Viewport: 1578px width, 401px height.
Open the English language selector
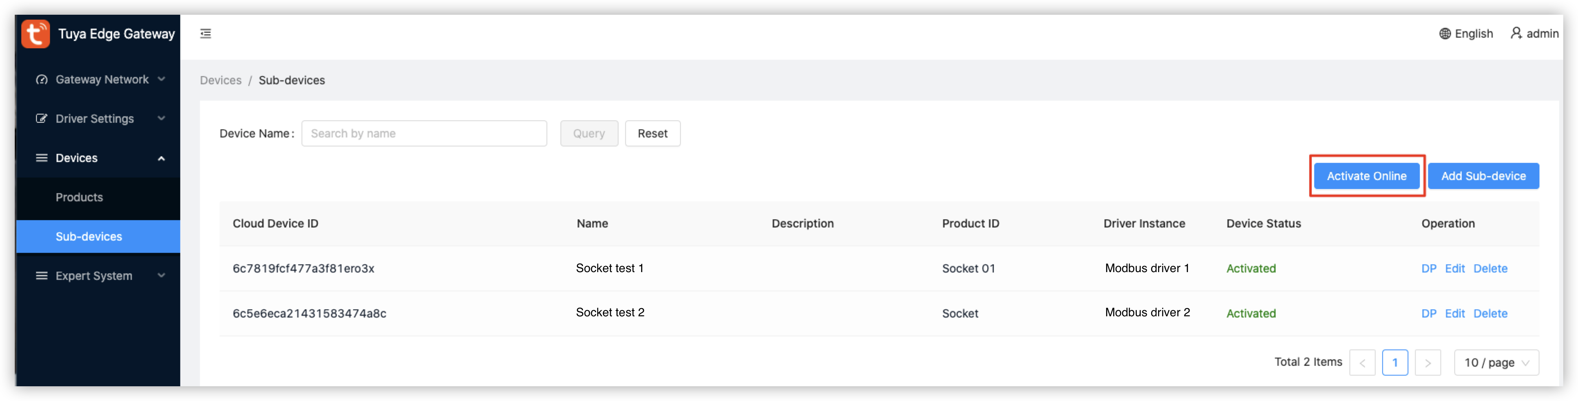coord(1465,34)
